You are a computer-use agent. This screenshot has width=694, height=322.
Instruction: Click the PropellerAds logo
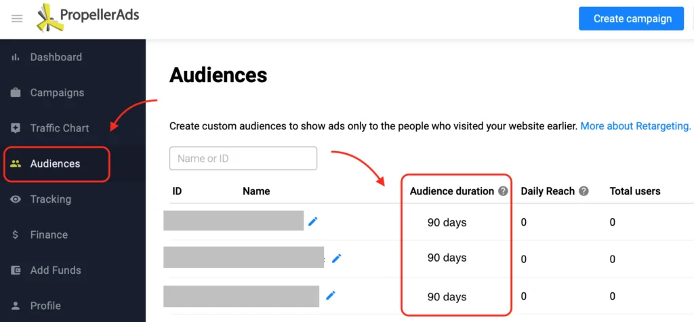click(x=88, y=17)
